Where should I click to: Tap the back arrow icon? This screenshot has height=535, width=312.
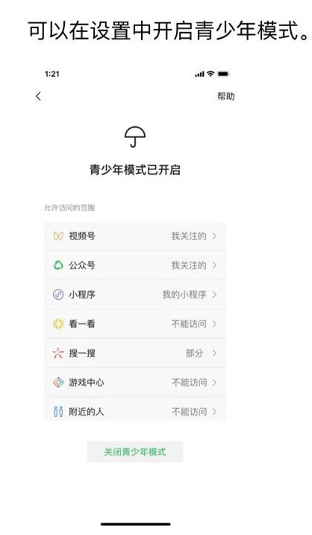[38, 96]
